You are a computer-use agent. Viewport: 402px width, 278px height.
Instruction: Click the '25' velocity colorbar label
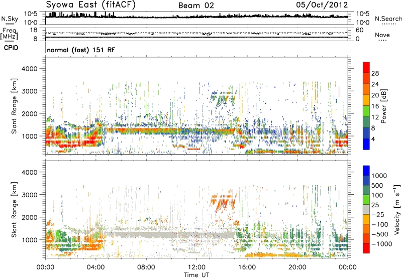pyautogui.click(x=375, y=205)
